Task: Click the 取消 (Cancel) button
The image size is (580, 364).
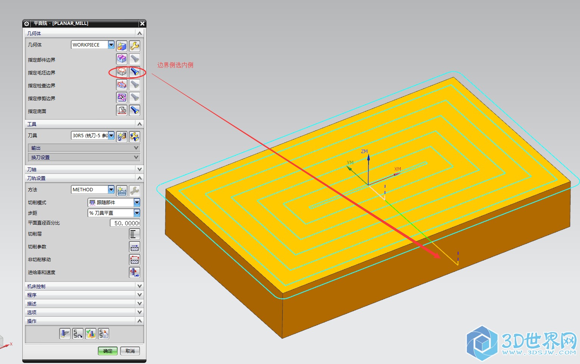Action: (x=130, y=351)
